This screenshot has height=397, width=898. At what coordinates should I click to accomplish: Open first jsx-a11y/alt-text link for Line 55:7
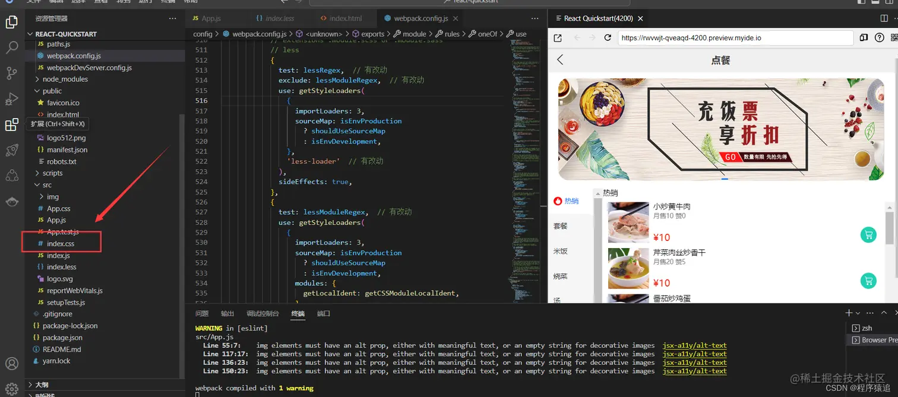[694, 345]
